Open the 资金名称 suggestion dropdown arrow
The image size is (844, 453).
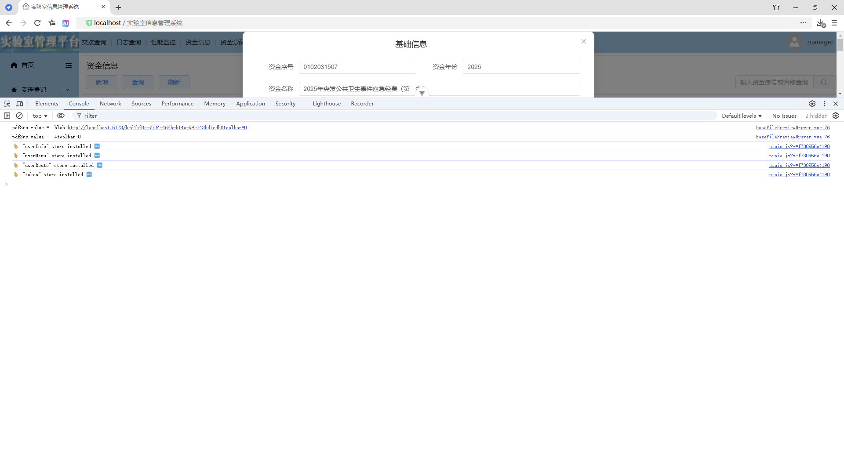[x=422, y=92]
